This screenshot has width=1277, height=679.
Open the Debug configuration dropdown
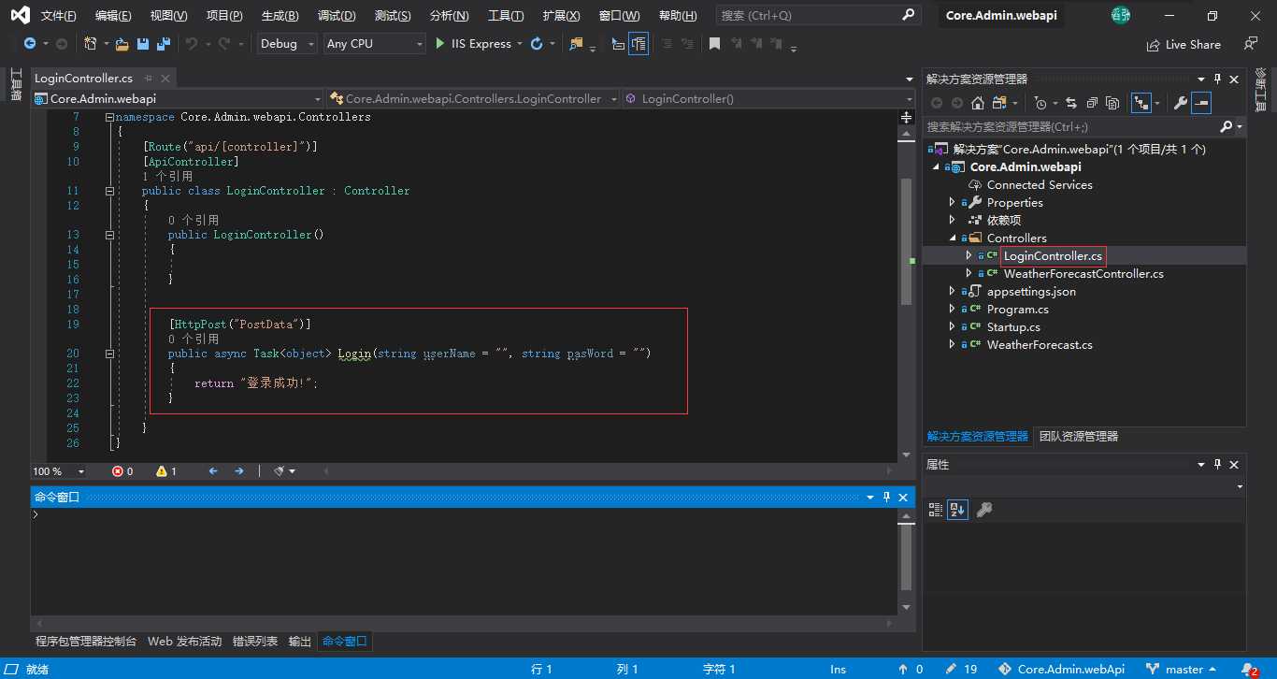[x=286, y=44]
